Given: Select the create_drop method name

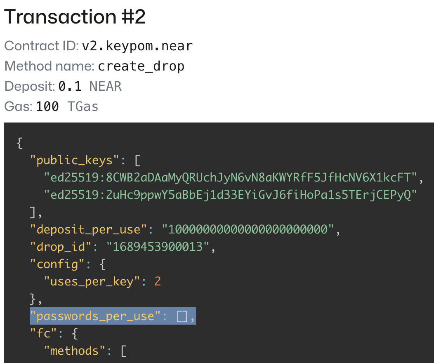Looking at the screenshot, I should tap(141, 66).
